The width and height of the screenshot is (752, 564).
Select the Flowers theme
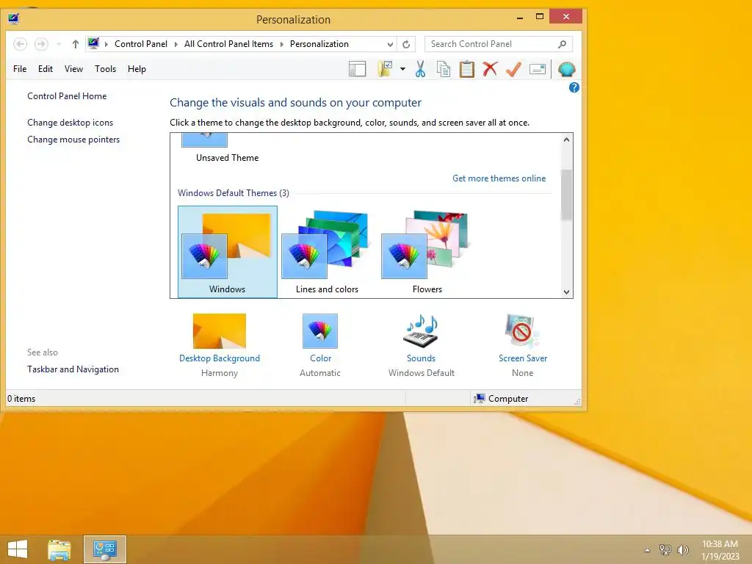point(427,252)
